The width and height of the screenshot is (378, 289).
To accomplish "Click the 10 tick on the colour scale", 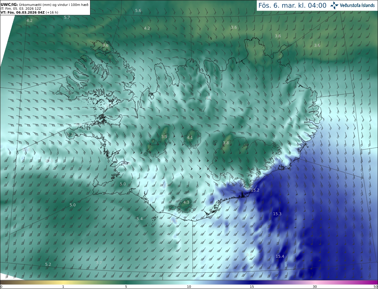I will pyautogui.click(x=189, y=287).
